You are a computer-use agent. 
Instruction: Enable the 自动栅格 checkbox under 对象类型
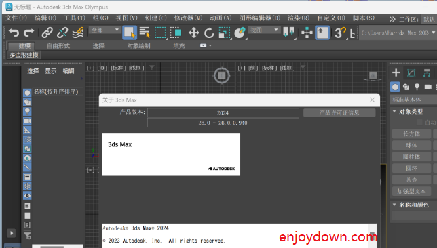(419, 122)
